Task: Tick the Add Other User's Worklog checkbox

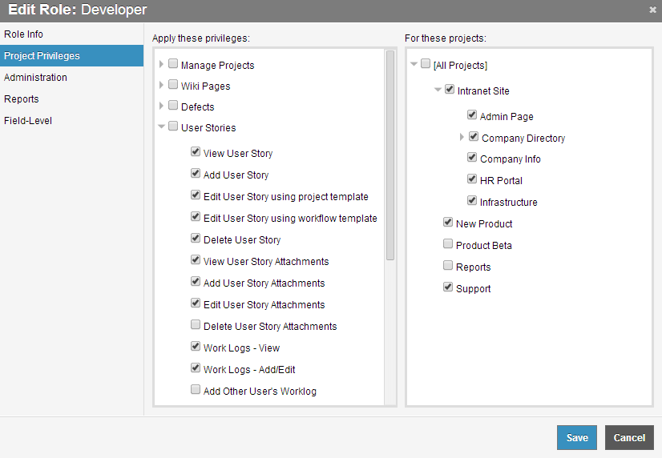Action: (x=195, y=389)
